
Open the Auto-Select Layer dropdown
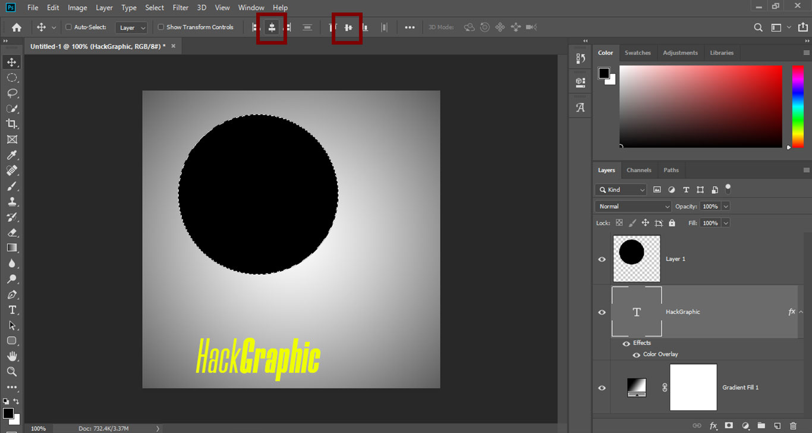coord(132,27)
